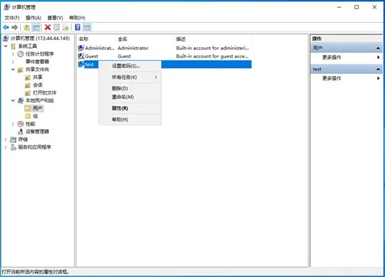This screenshot has width=385, height=277.
Task: Collapse the 用户 section in the 操作 pane
Action: 378,48
